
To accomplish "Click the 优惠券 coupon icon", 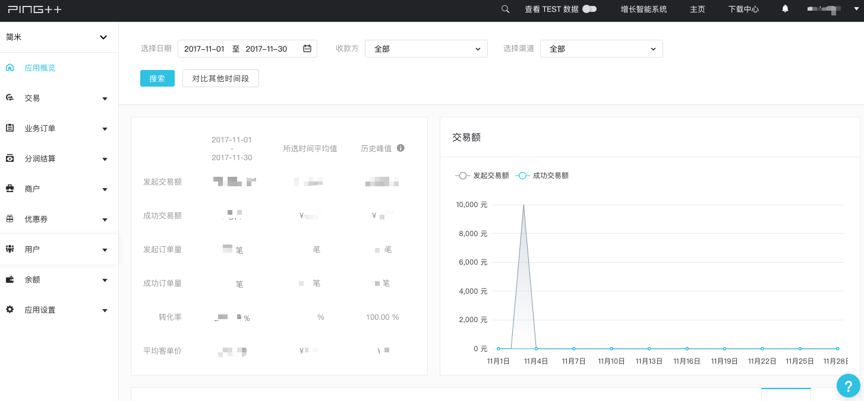I will [10, 219].
